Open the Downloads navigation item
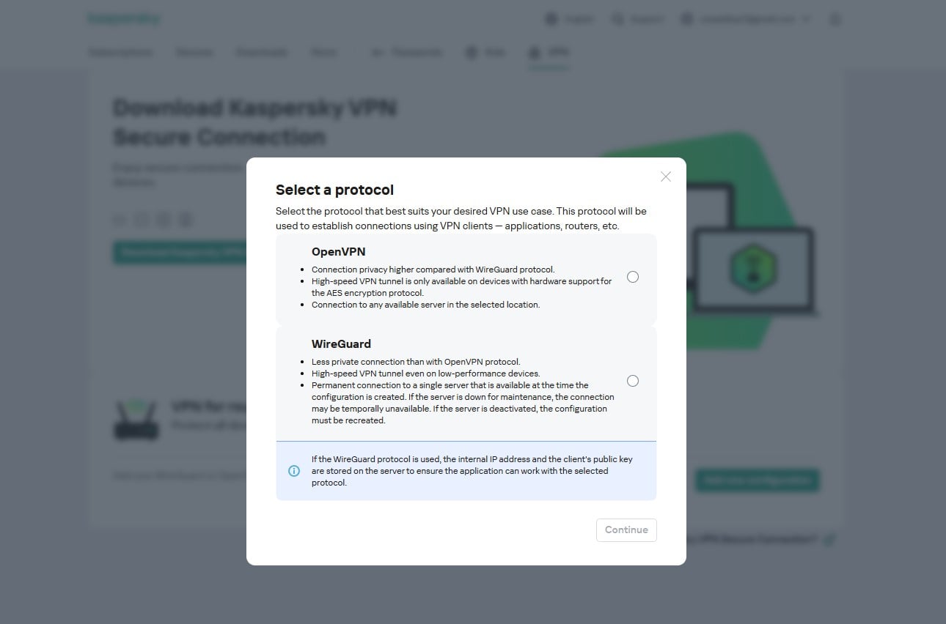Viewport: 946px width, 624px height. click(x=261, y=52)
